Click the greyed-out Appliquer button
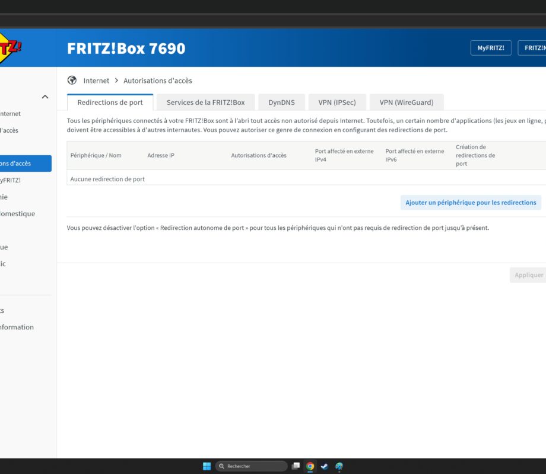 pyautogui.click(x=528, y=275)
